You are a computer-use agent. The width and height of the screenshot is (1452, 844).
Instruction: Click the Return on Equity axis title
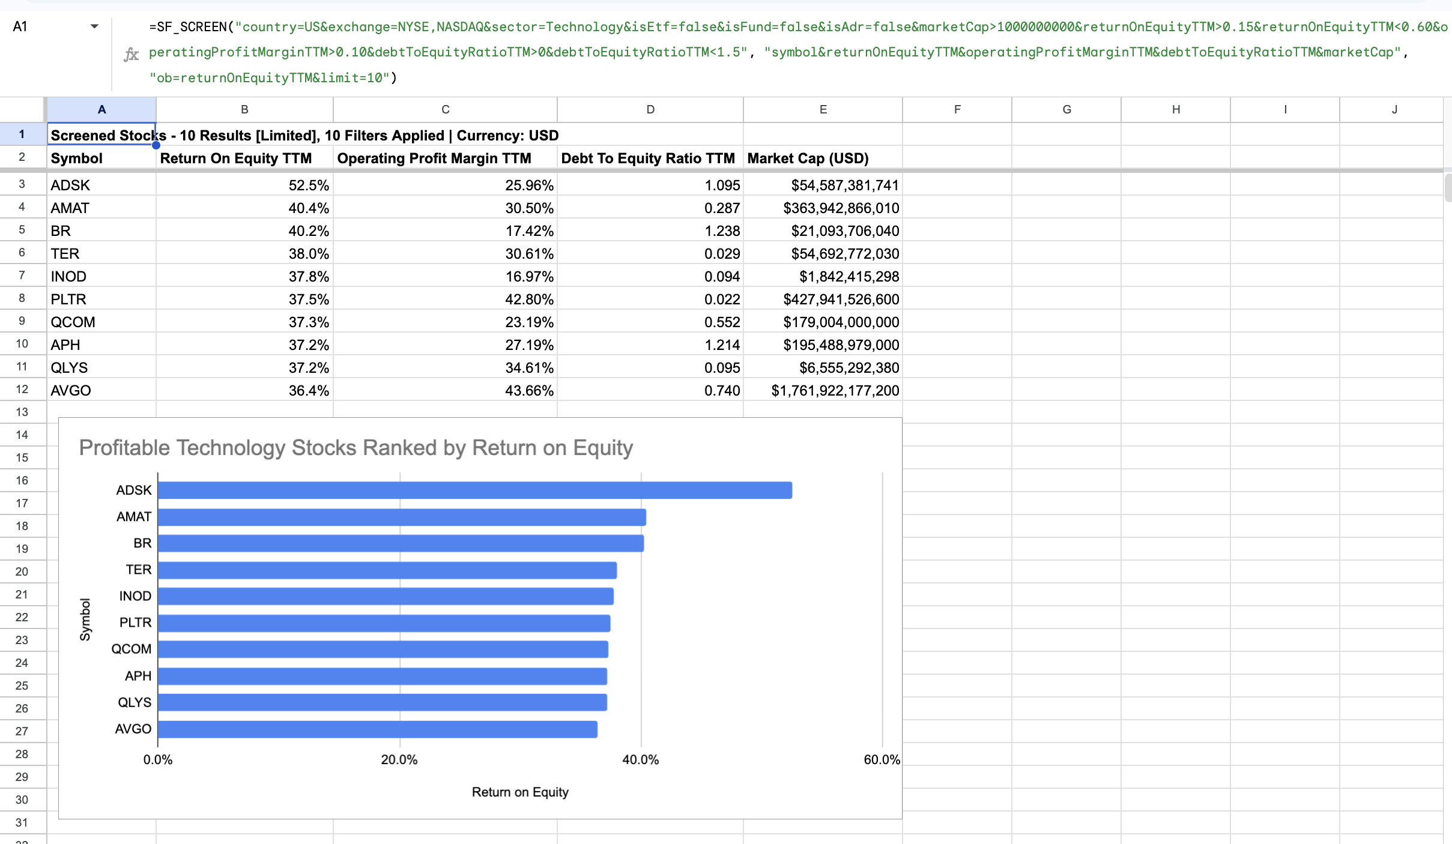click(x=520, y=792)
